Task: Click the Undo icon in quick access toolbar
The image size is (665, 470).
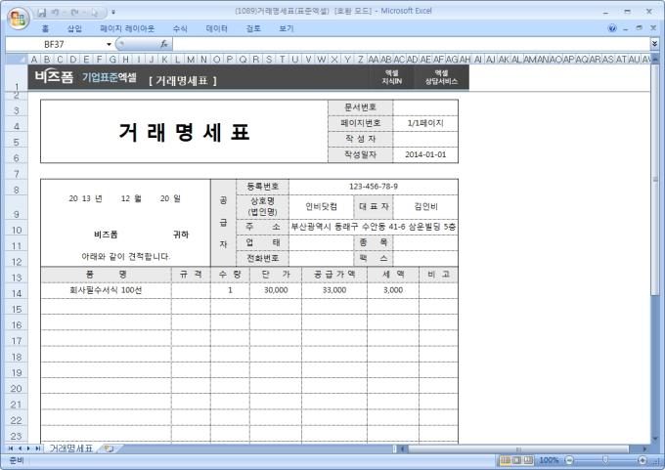Action: point(56,13)
